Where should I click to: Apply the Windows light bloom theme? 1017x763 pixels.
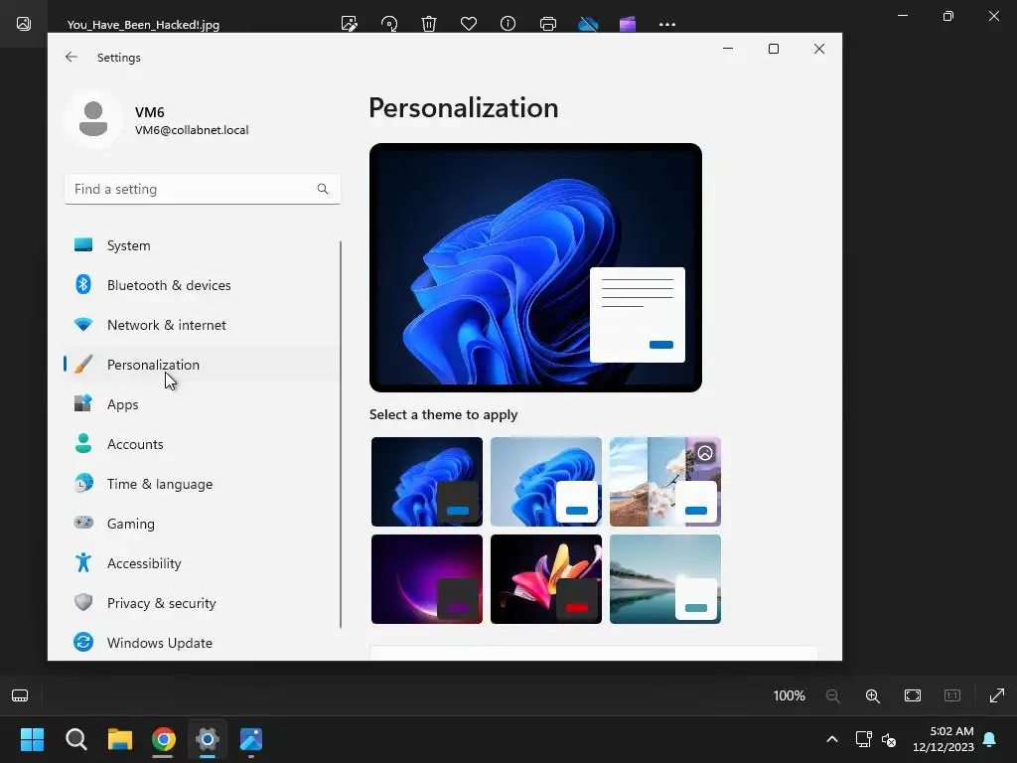point(546,482)
